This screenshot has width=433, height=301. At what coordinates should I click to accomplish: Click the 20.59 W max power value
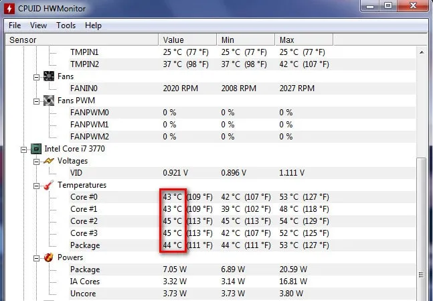[x=293, y=269]
